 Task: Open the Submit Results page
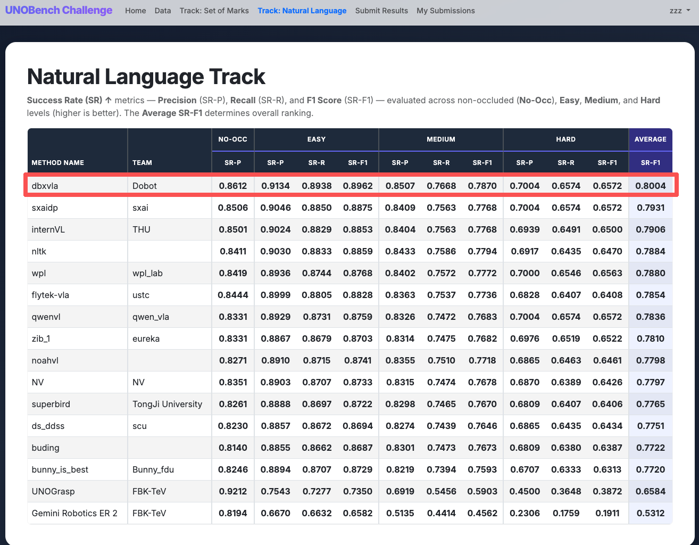click(x=381, y=11)
